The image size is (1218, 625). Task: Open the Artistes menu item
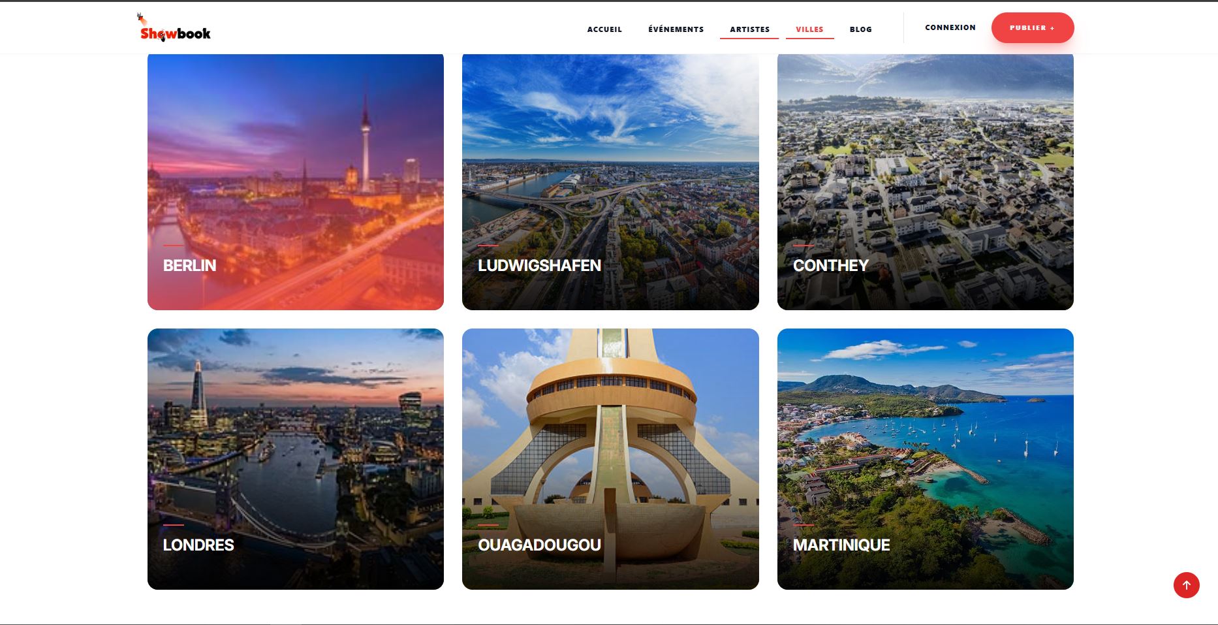tap(749, 29)
